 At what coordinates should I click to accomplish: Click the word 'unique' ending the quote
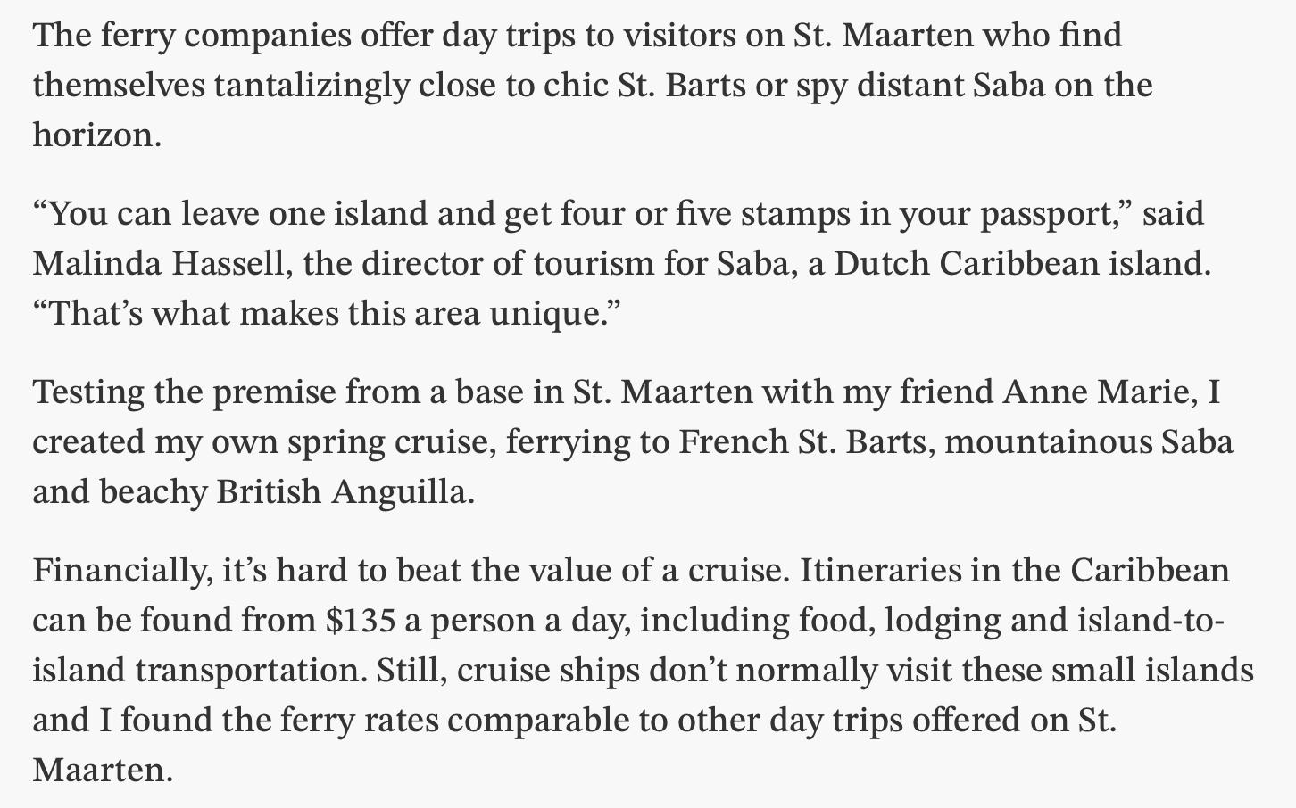[x=546, y=314]
